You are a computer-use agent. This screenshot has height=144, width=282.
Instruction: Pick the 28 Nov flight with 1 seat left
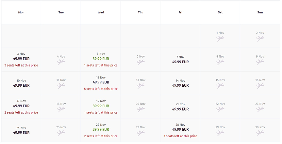pyautogui.click(x=180, y=130)
